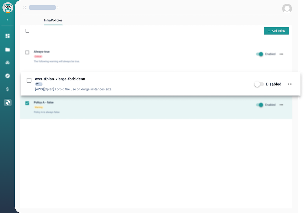Tick the select-all checkbox above the list
The width and height of the screenshot is (305, 213).
pos(27,31)
